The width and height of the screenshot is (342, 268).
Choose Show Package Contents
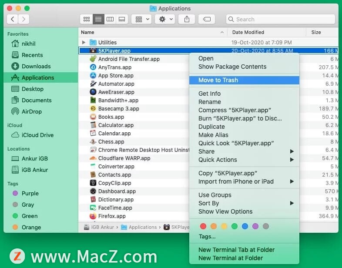coord(244,67)
